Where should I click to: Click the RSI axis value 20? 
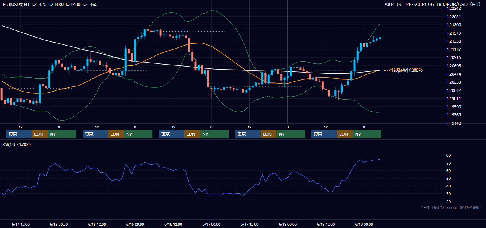pyautogui.click(x=449, y=202)
